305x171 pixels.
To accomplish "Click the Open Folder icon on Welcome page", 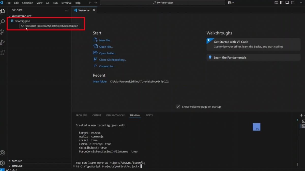I will click(96, 53).
